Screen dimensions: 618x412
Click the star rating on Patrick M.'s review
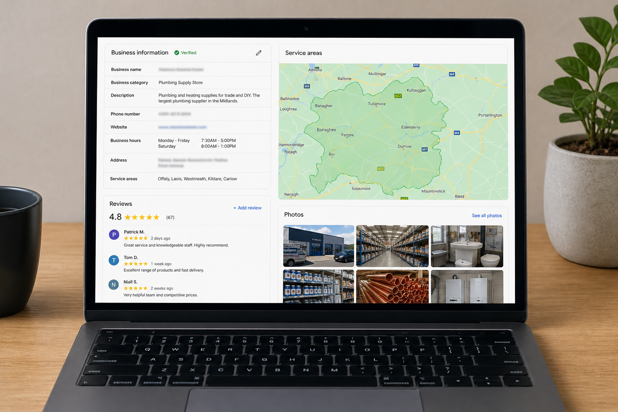pyautogui.click(x=136, y=238)
